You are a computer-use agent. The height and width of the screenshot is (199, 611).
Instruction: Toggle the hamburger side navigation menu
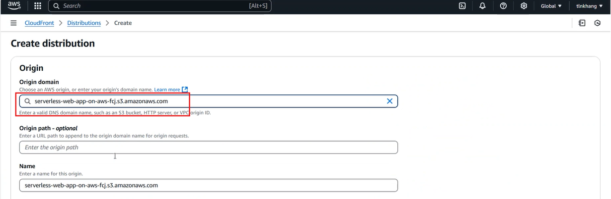click(13, 23)
